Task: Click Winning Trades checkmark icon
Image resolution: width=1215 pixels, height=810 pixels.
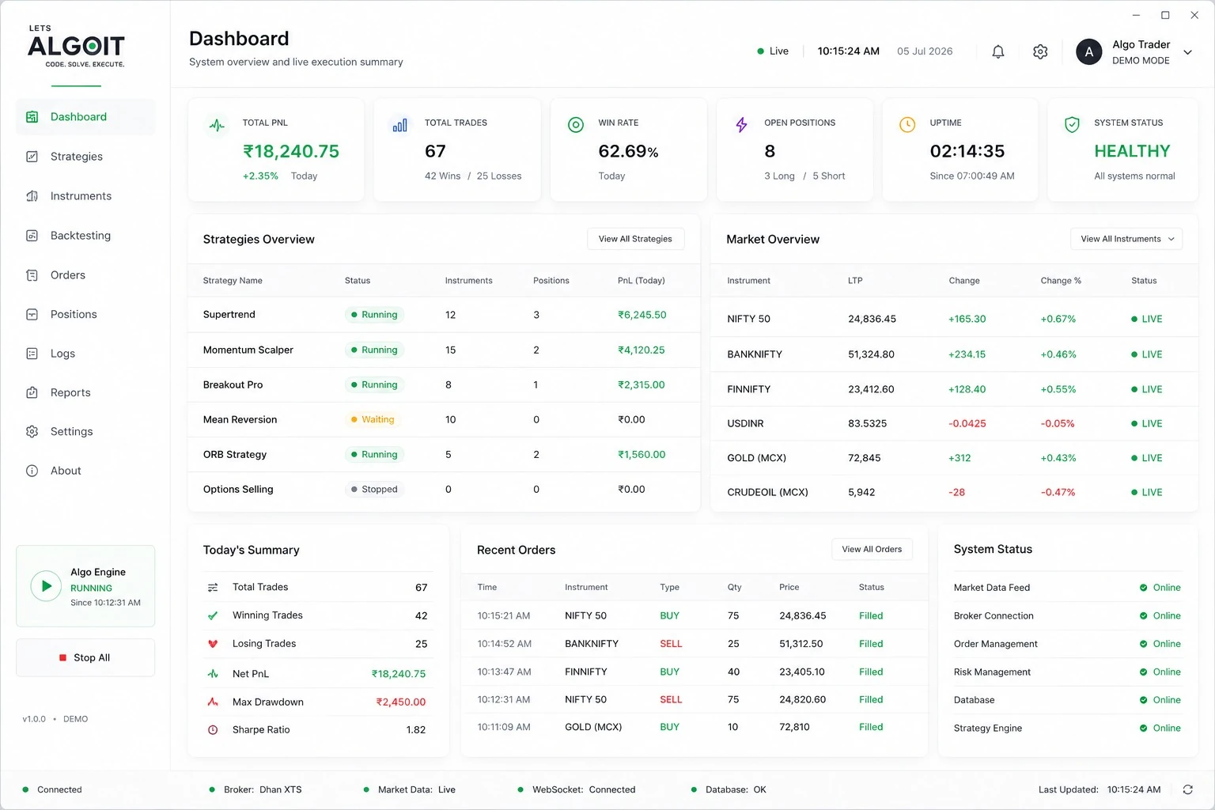Action: coord(213,615)
